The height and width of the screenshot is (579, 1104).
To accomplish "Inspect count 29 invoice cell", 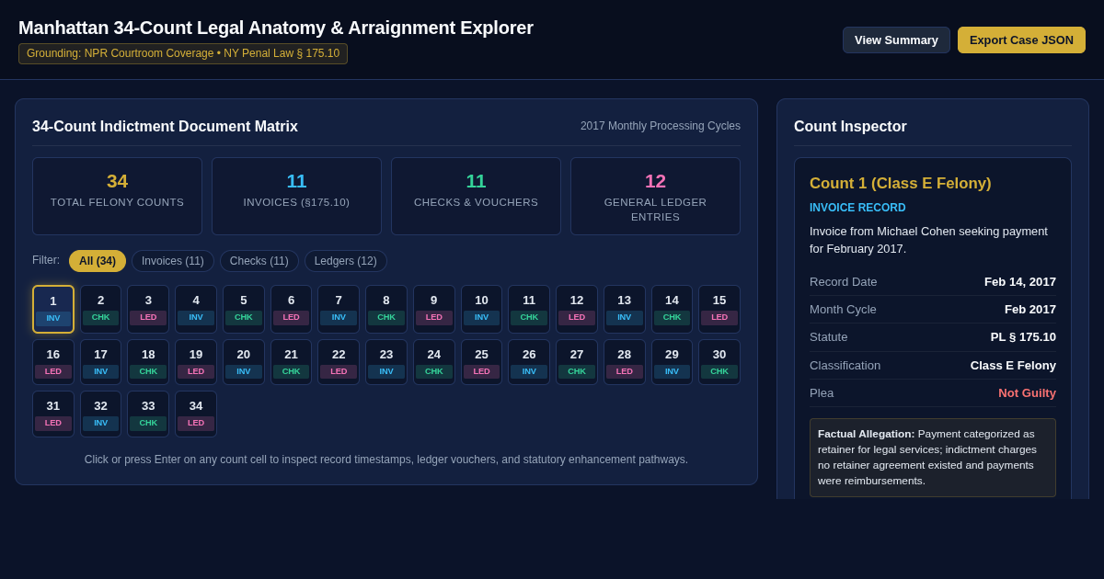I will tap(672, 362).
